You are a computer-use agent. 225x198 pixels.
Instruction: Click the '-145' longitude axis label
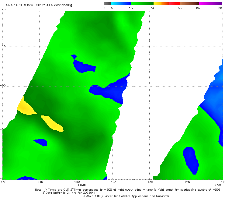pyautogui.click(x=39, y=182)
